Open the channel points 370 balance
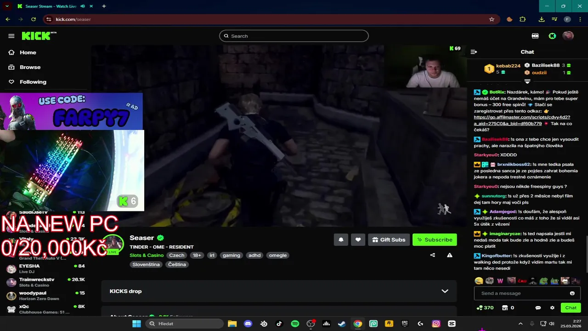This screenshot has width=588, height=331. point(485,308)
